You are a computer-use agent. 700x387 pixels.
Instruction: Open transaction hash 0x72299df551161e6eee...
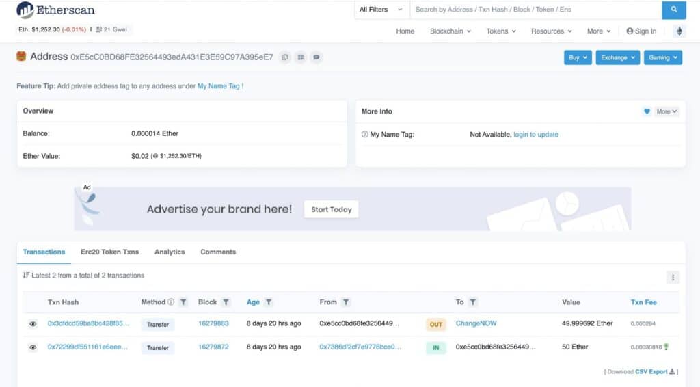(x=87, y=347)
